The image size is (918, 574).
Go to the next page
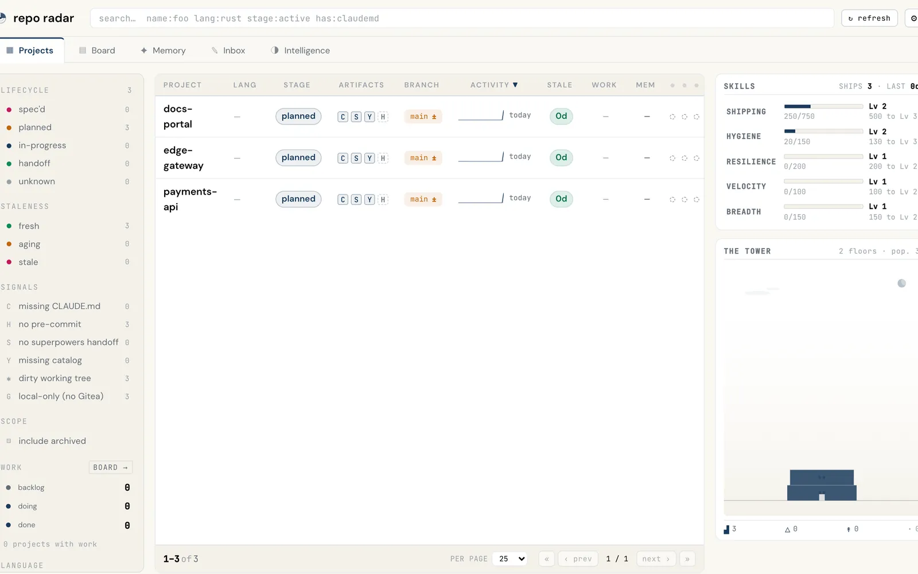coord(656,559)
